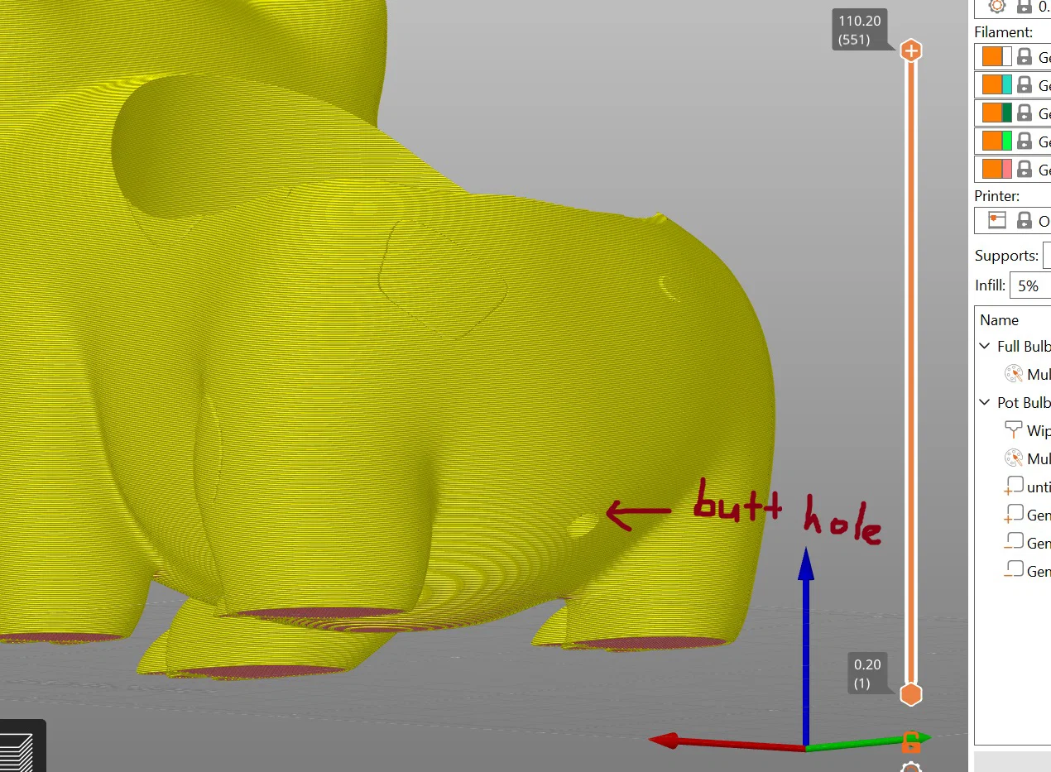1051x772 pixels.
Task: Click the lock icon of the dark green filament
Action: click(x=1025, y=113)
